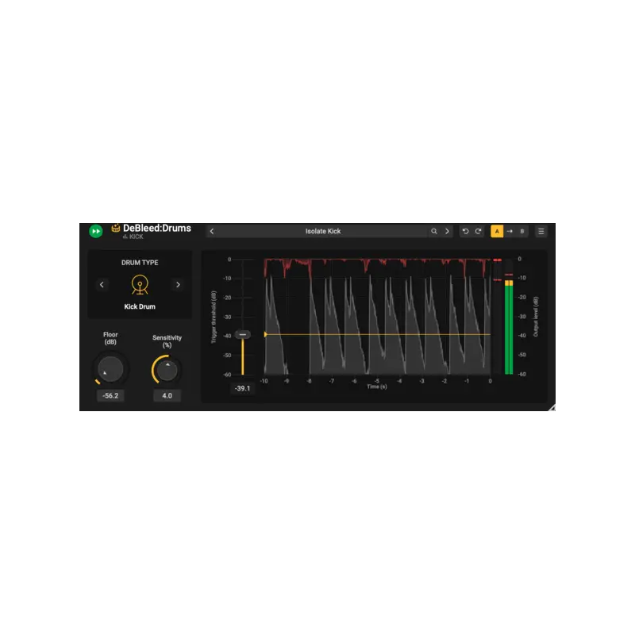This screenshot has width=635, height=635.
Task: Click the plugin resize corner handle
Action: point(552,408)
